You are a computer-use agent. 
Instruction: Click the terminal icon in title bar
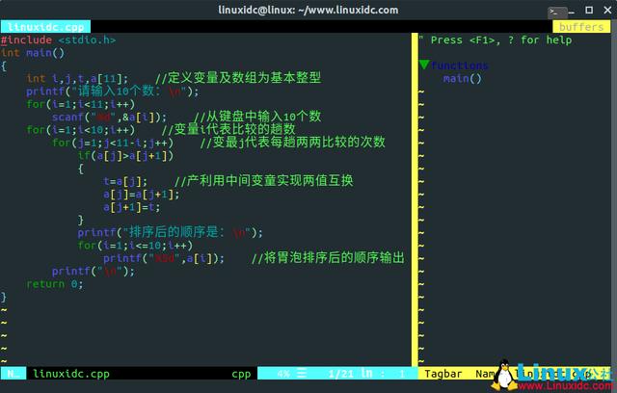[x=556, y=13]
